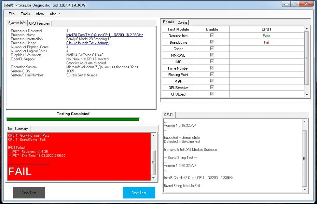Viewport: 317px width, 204px height.
Task: Click the Pass result for Genuine Intel
Action: tap(267, 36)
